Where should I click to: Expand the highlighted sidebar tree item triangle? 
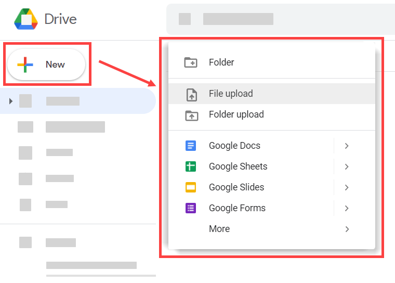(11, 101)
